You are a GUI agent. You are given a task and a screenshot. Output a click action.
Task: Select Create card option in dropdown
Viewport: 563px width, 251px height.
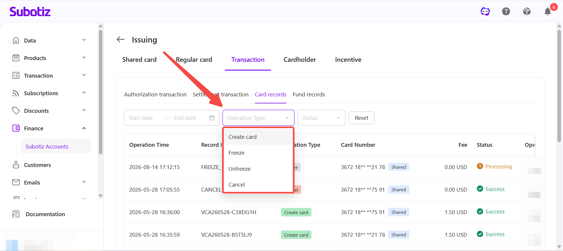click(258, 137)
